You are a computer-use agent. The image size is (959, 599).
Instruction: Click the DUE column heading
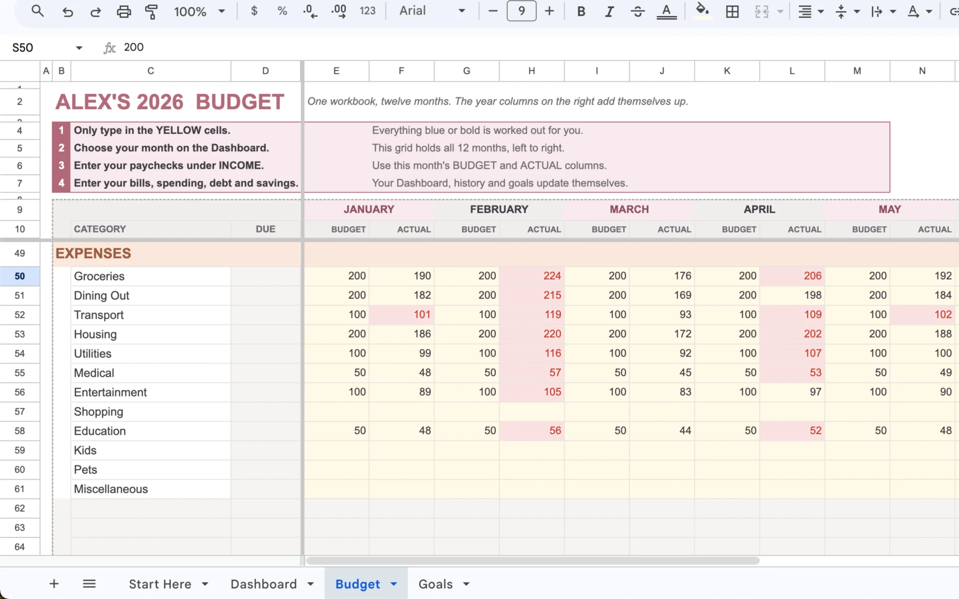point(266,229)
